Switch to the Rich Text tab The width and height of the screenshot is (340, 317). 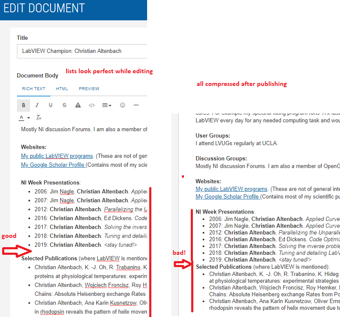pyautogui.click(x=33, y=89)
